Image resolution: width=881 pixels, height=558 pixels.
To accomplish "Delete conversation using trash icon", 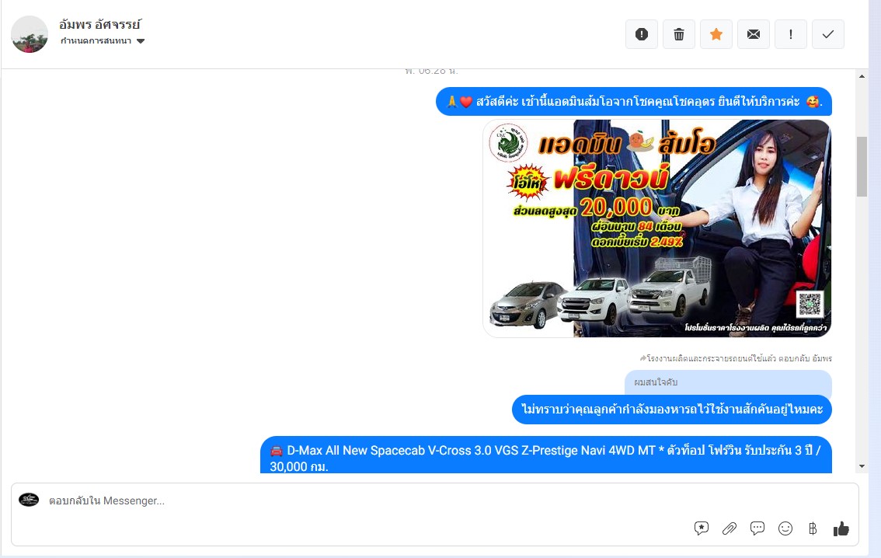I will [679, 34].
